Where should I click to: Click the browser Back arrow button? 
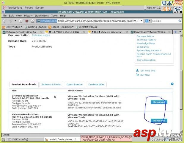coord(5,21)
